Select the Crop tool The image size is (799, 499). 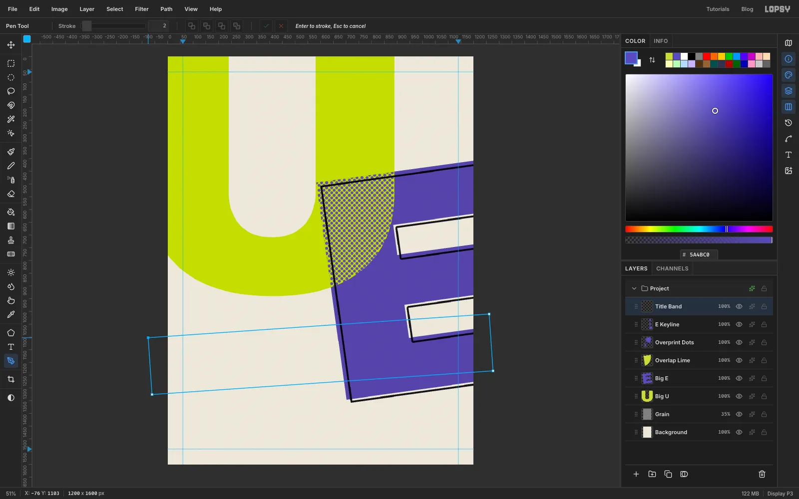coord(11,379)
